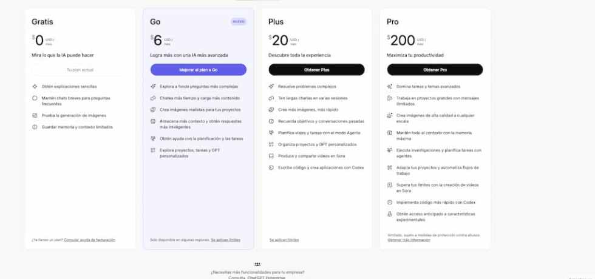Click the icon next to "Domina tareas y temas avanzados"
Viewport: 595px width, 279px height.
pyautogui.click(x=390, y=87)
